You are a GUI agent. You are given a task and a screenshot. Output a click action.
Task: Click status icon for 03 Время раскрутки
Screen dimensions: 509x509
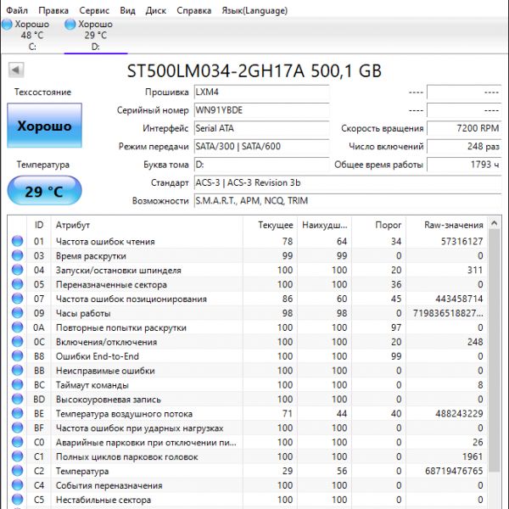point(18,255)
